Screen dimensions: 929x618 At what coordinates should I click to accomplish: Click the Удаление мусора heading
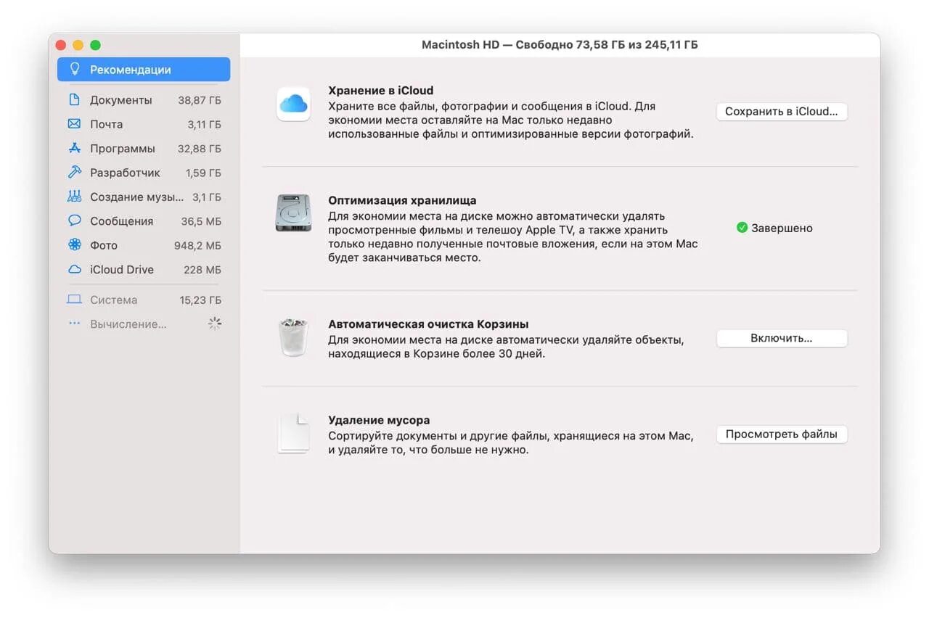379,420
